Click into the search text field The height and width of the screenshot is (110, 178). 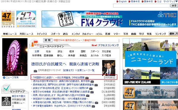pos(141,6)
